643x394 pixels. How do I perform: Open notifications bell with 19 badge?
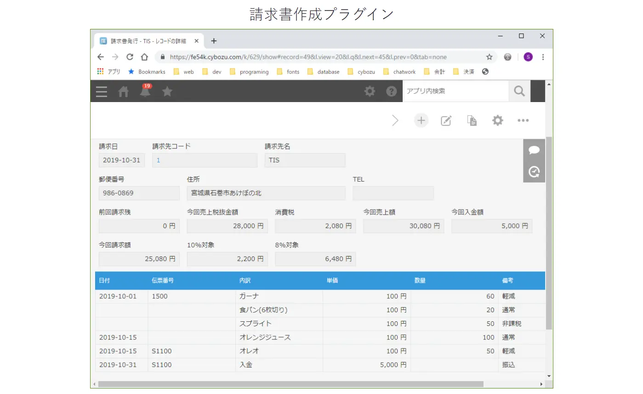coord(145,91)
